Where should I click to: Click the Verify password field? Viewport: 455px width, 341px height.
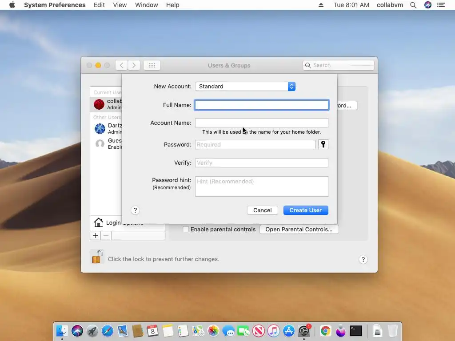click(x=261, y=163)
